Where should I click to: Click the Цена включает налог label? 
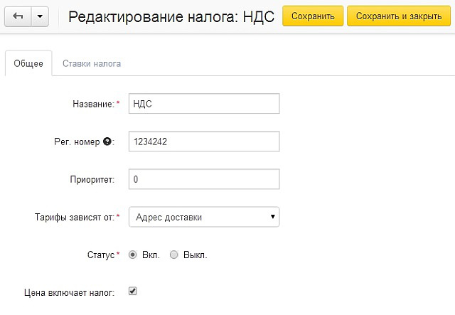(70, 293)
